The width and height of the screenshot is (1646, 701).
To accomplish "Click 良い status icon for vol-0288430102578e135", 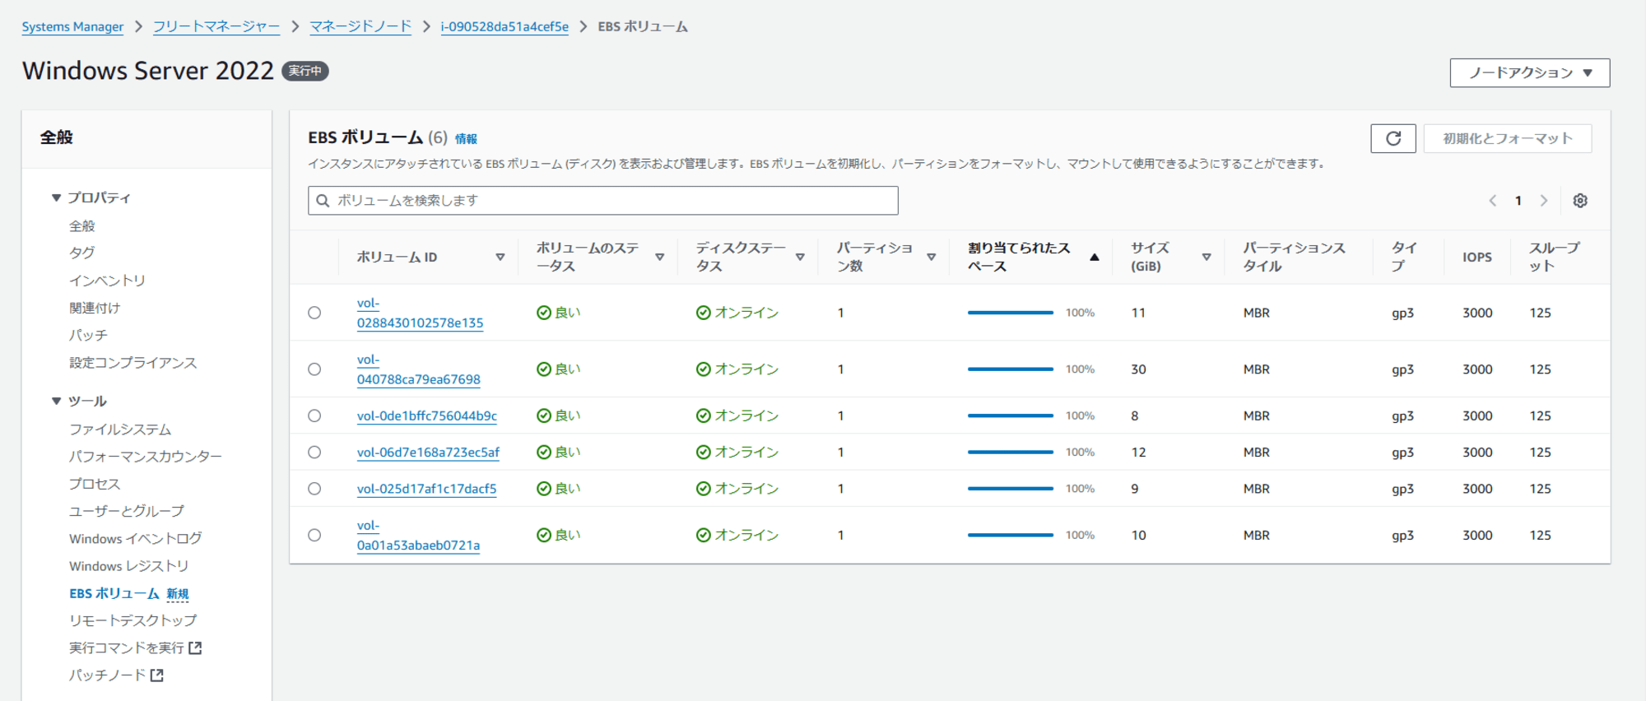I will (543, 313).
